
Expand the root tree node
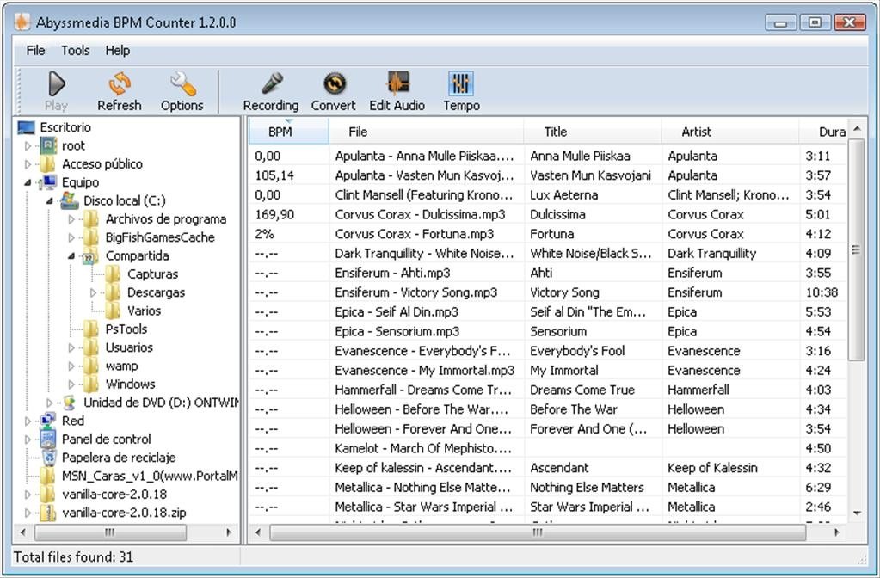tap(28, 146)
